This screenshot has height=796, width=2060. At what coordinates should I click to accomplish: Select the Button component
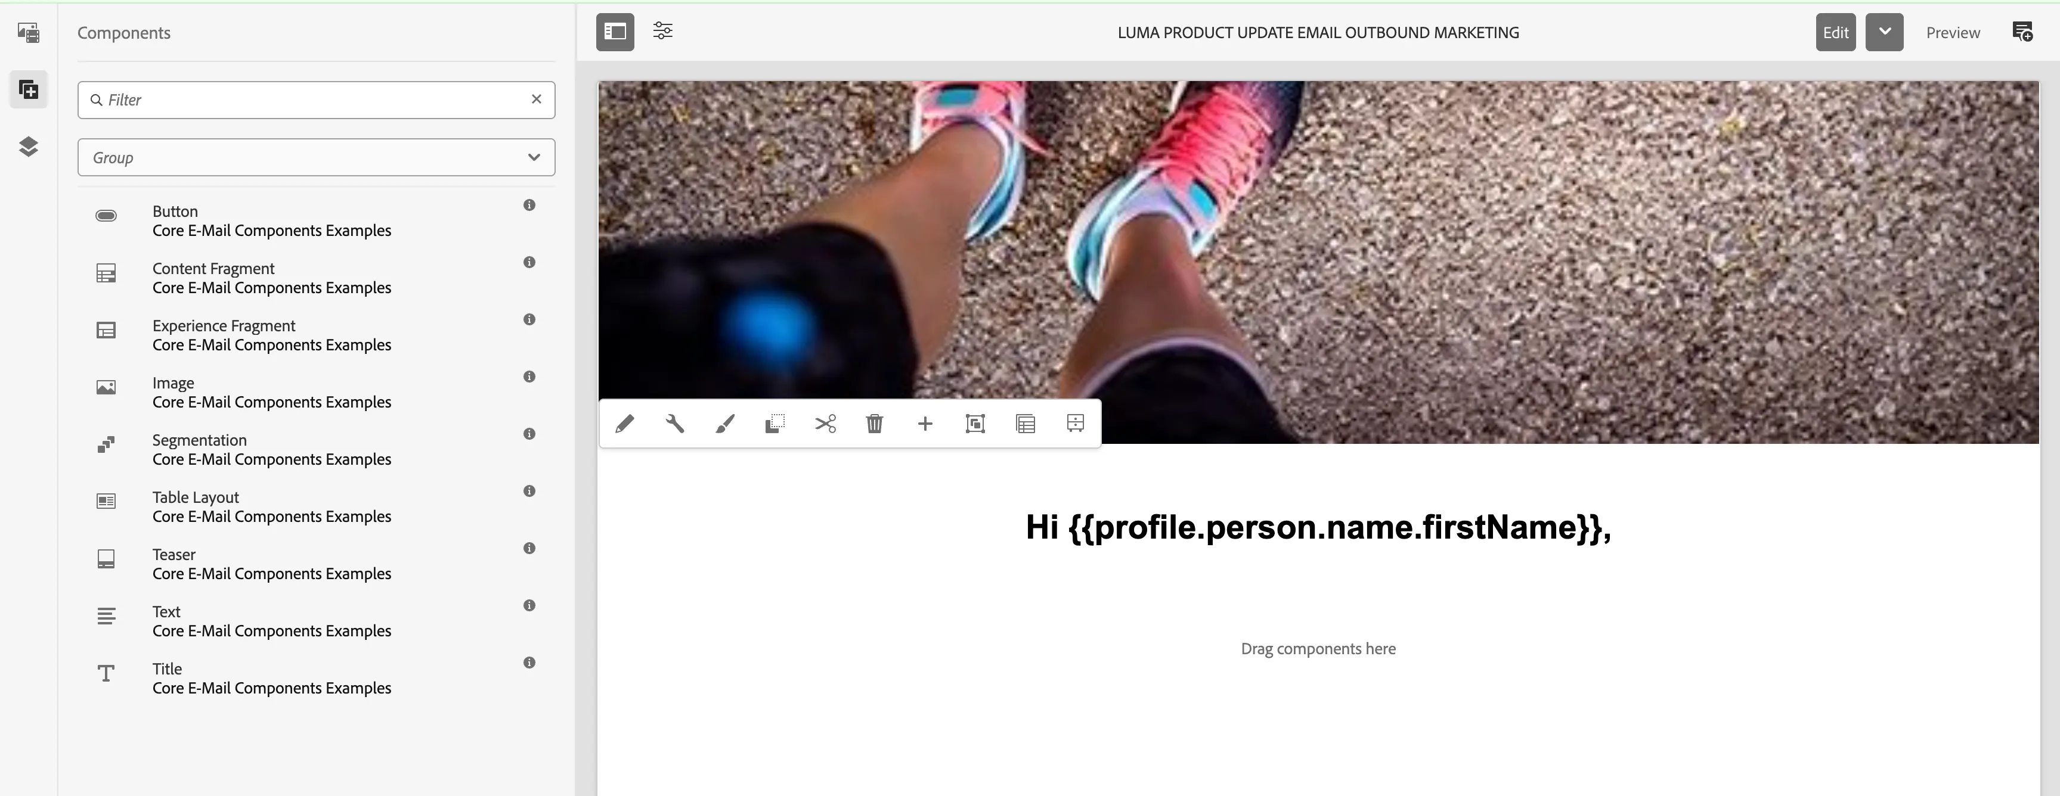(x=316, y=222)
